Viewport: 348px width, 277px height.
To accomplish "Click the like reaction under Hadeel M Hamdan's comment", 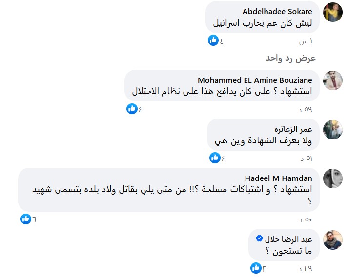I will (25, 219).
